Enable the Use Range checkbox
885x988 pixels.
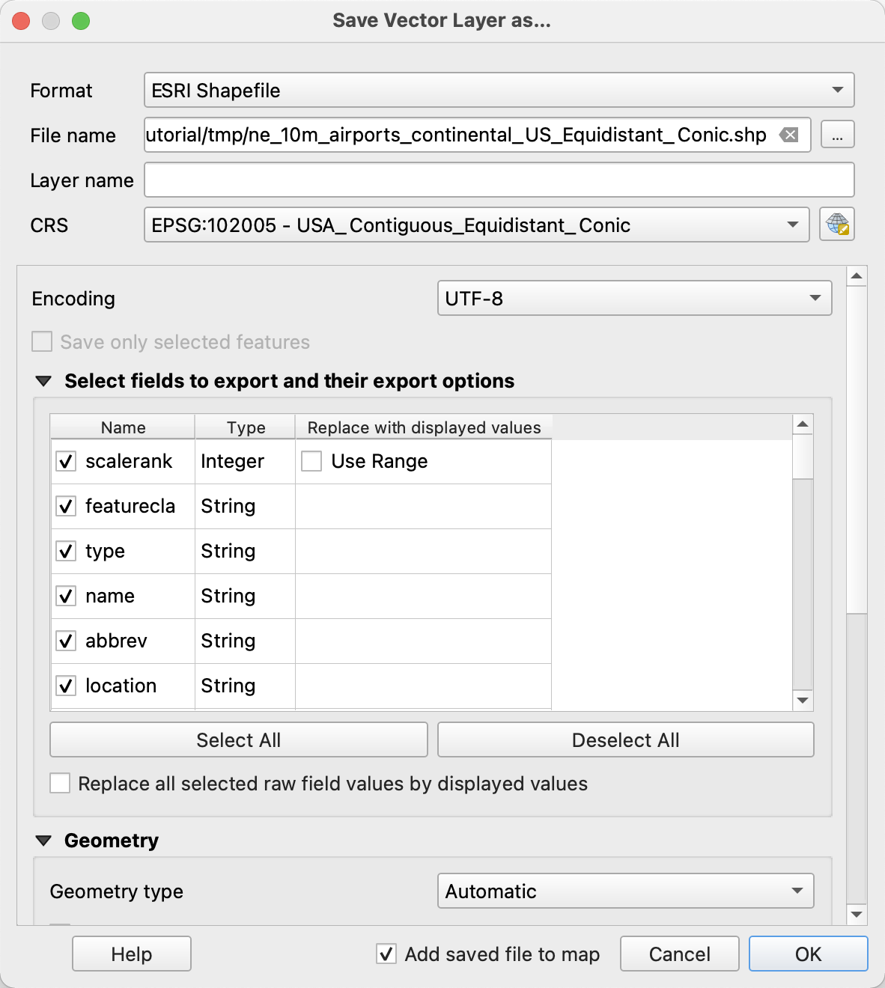(311, 461)
